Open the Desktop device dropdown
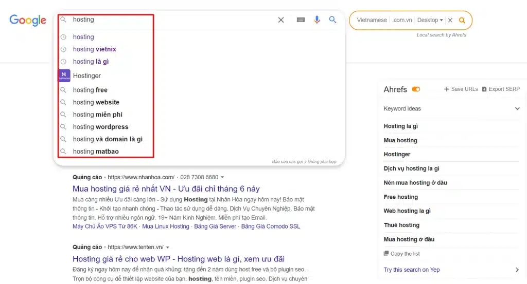This screenshot has width=527, height=284. tap(430, 21)
